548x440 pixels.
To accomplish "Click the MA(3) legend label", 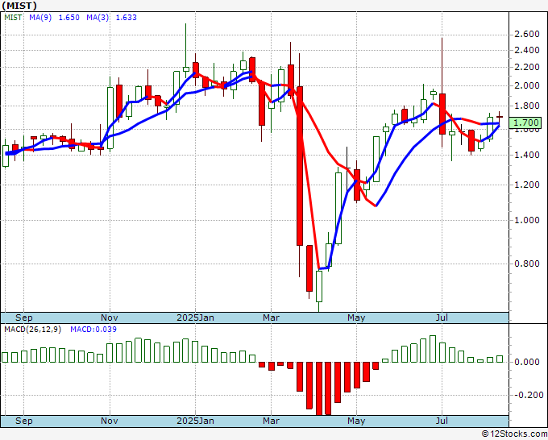I will (x=98, y=18).
